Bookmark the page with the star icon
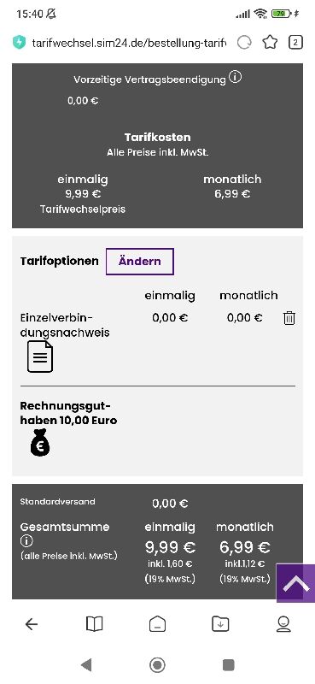 pos(270,42)
